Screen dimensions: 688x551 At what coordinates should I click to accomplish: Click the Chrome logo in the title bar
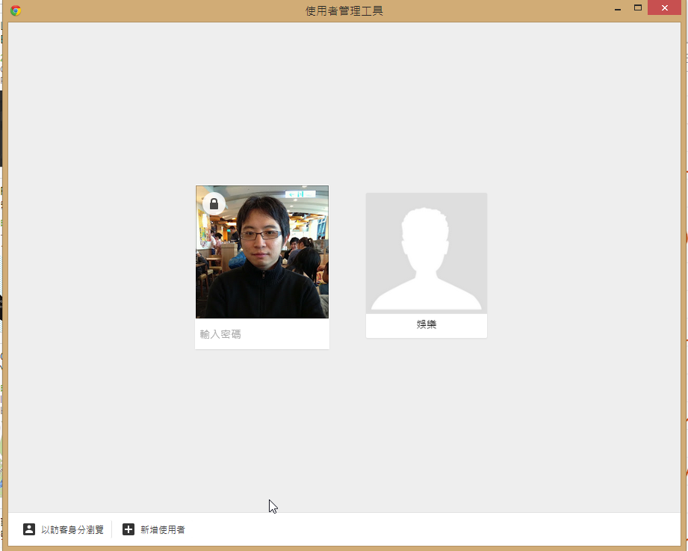(16, 10)
